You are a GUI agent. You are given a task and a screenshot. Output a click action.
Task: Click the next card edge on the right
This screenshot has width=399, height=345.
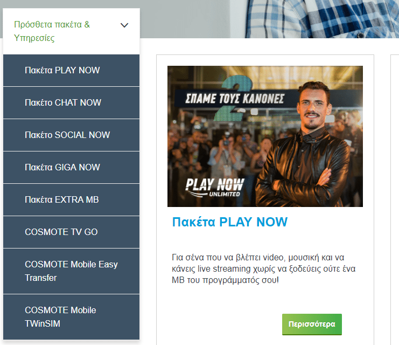pyautogui.click(x=395, y=200)
